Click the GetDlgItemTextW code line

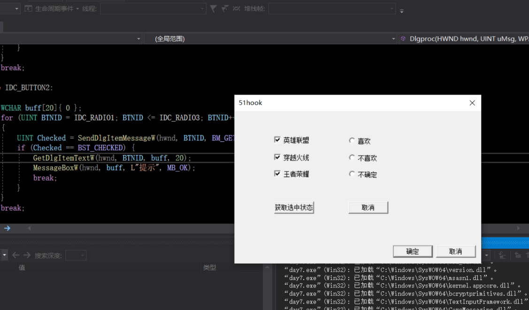tap(112, 158)
